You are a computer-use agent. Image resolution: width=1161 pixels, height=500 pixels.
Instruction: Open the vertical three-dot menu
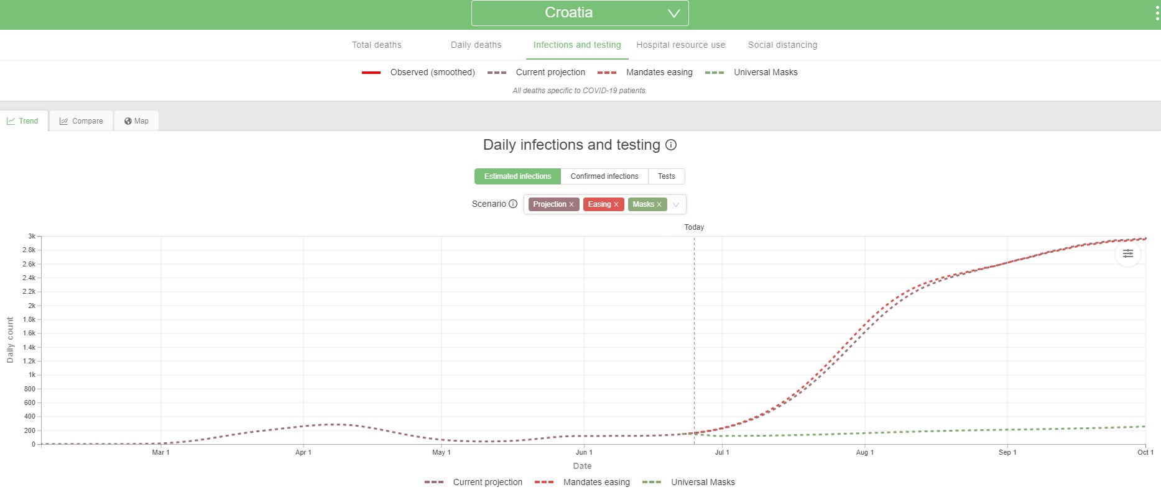tap(1157, 14)
